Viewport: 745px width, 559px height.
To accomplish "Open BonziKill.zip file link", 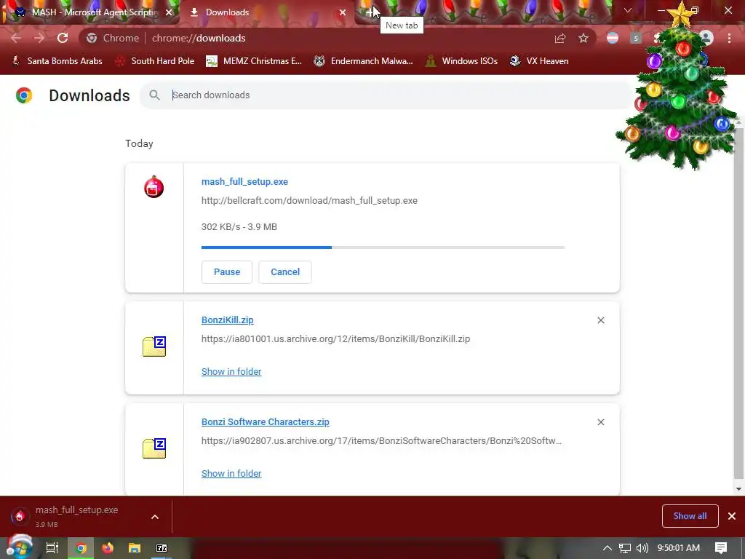I will [x=228, y=320].
